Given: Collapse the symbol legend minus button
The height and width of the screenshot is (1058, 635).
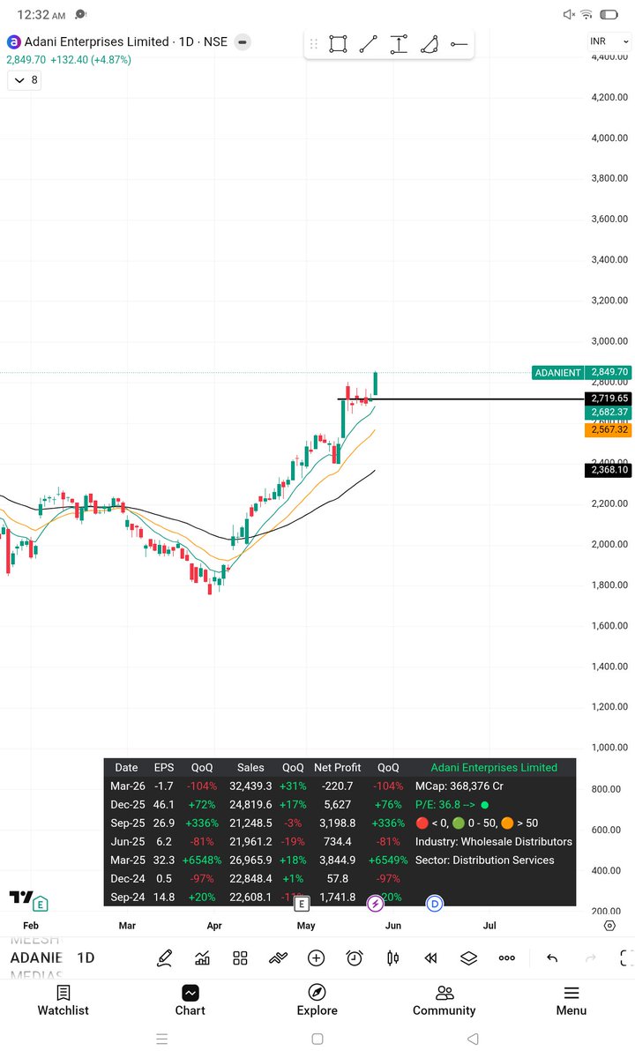Looking at the screenshot, I should pos(243,41).
